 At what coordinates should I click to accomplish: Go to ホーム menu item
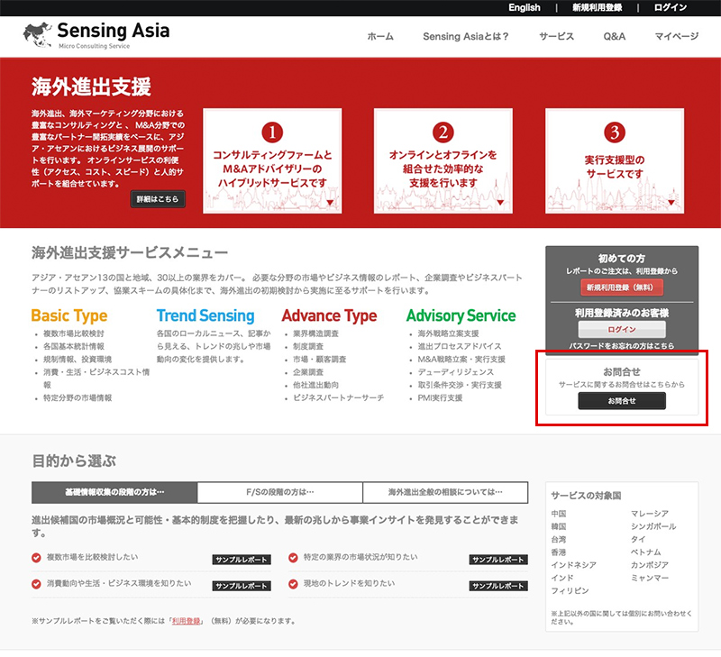380,36
